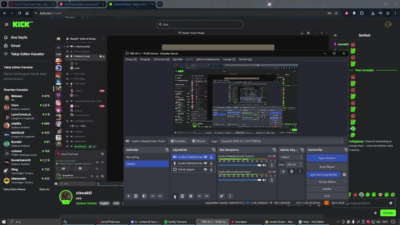
Task: Move scene down in Sahneler panel
Action: 160,196
